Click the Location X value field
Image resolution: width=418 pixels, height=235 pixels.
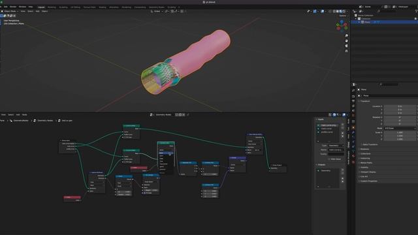click(x=400, y=106)
